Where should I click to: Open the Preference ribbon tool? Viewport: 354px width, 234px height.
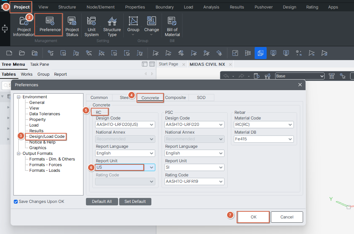(x=50, y=24)
